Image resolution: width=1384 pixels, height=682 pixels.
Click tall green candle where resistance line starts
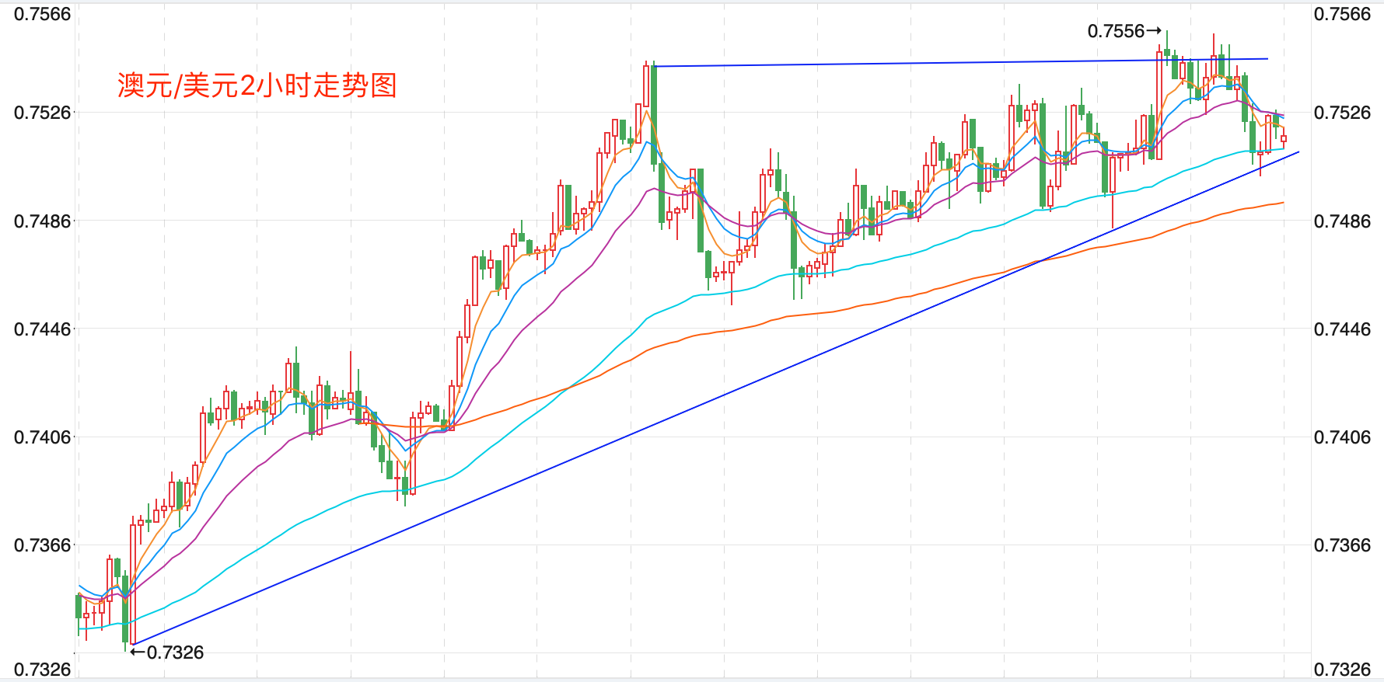coord(654,117)
